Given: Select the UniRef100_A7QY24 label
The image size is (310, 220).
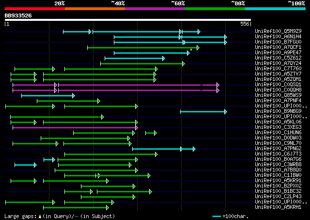Looking at the screenshot, I should point(278,63).
